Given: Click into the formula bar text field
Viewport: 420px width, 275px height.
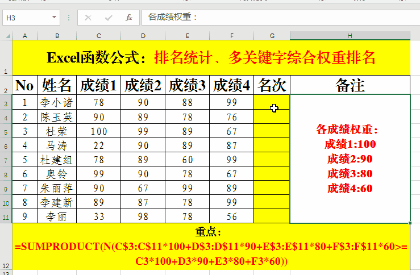Looking at the screenshot, I should pyautogui.click(x=278, y=18).
